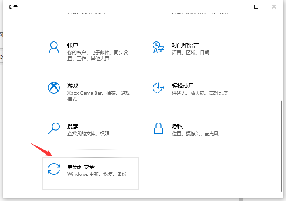The height and width of the screenshot is (201, 286).
Task: Click the padlock icon for 隐私
Action: point(159,128)
